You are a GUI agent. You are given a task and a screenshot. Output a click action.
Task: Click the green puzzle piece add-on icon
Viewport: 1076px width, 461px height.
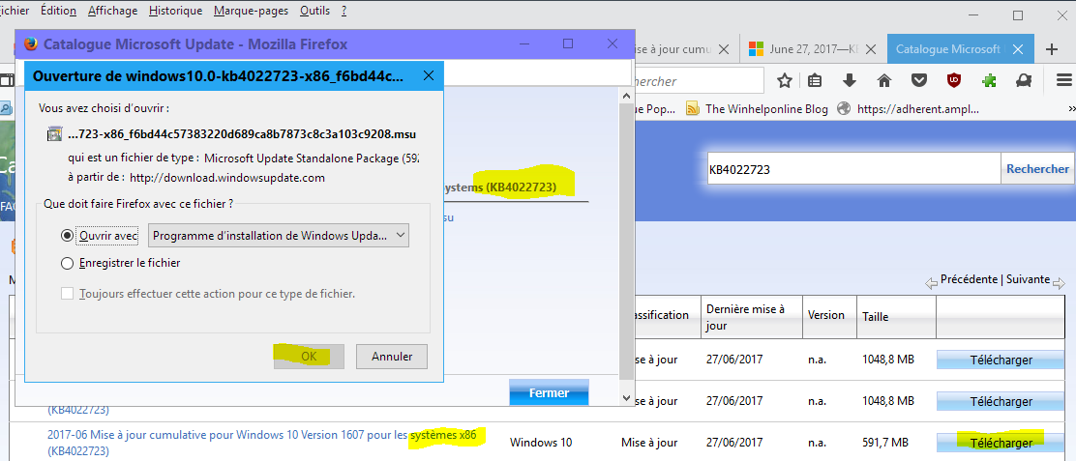click(989, 81)
